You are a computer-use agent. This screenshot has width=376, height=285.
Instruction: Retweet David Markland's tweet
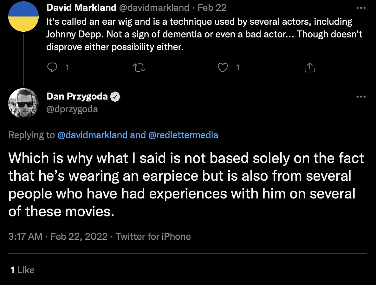coord(139,68)
